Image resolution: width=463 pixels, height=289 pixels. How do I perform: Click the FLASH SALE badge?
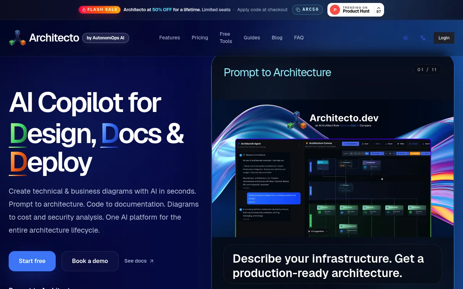coord(99,10)
